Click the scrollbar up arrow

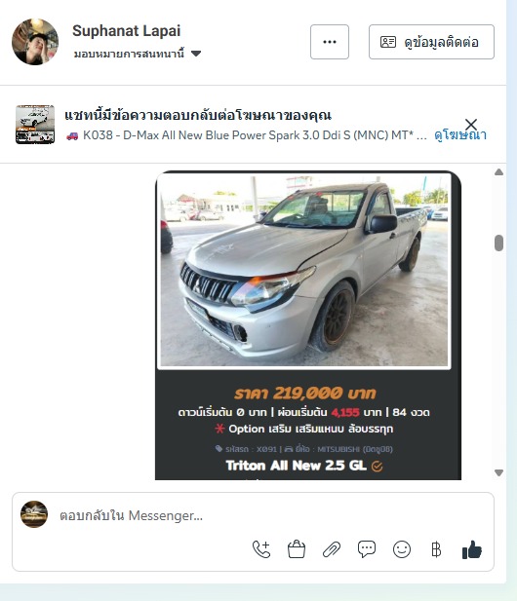pos(498,172)
